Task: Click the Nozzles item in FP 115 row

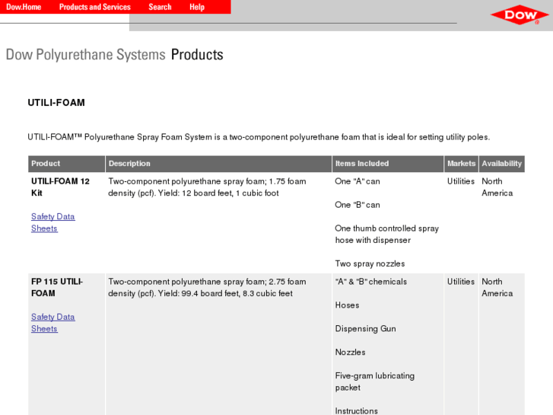Action: (350, 352)
